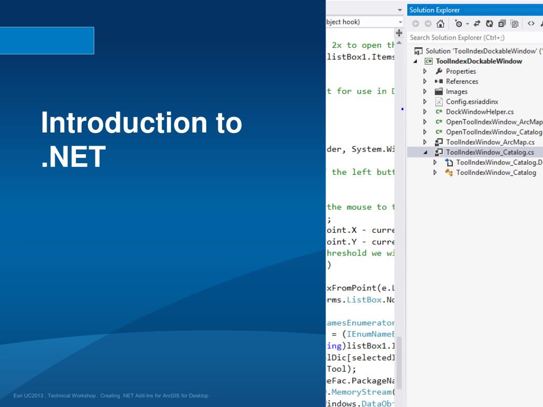The width and height of the screenshot is (543, 407).
Task: Expand the References node
Action: [x=425, y=81]
